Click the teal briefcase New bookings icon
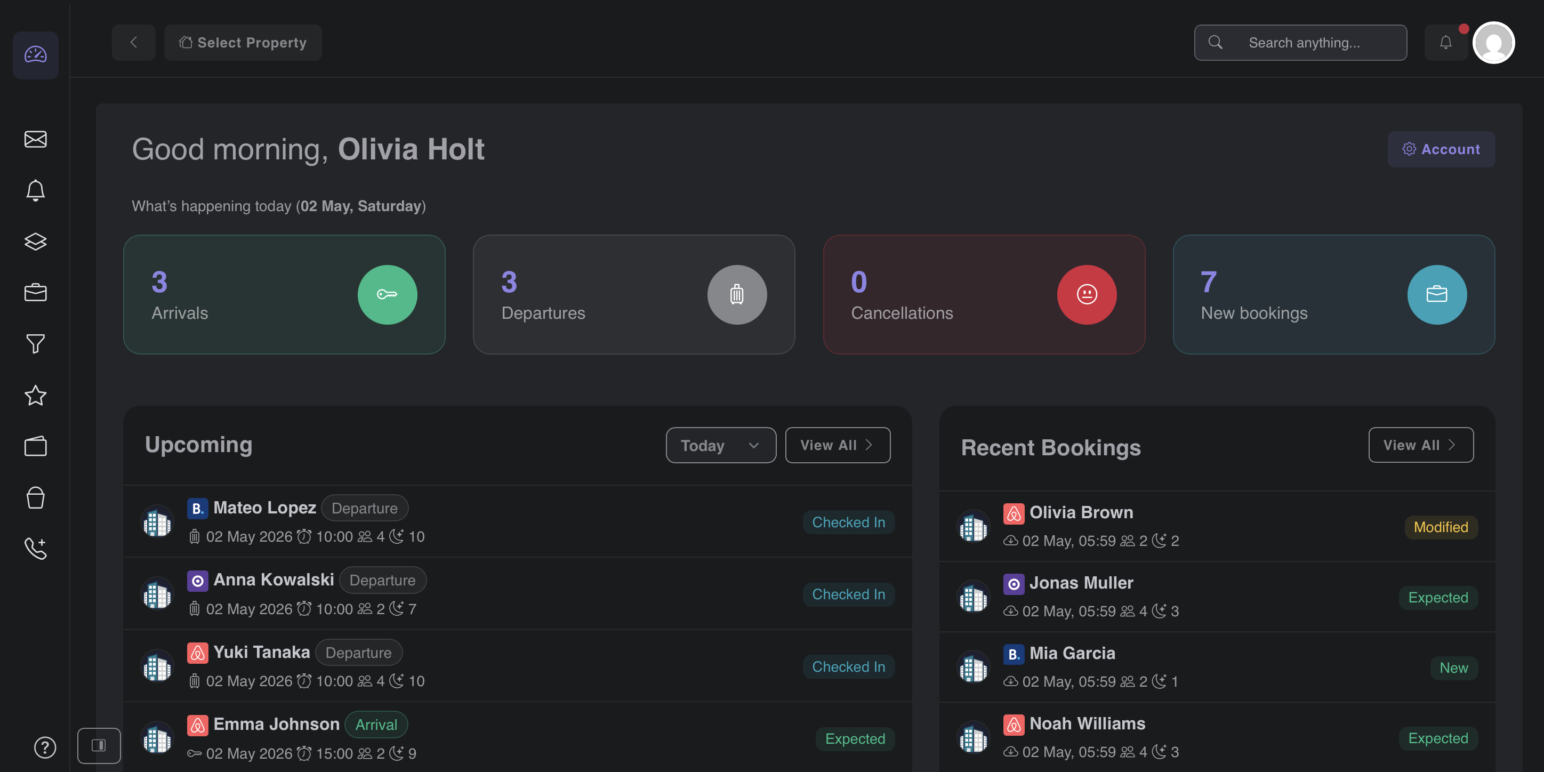Viewport: 1544px width, 772px height. pyautogui.click(x=1437, y=294)
